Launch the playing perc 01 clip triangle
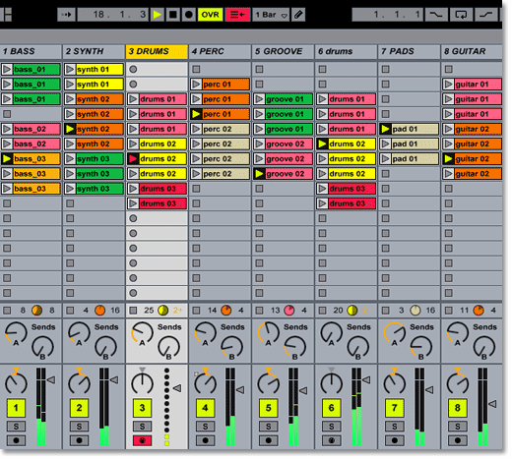The image size is (512, 459). coord(196,114)
